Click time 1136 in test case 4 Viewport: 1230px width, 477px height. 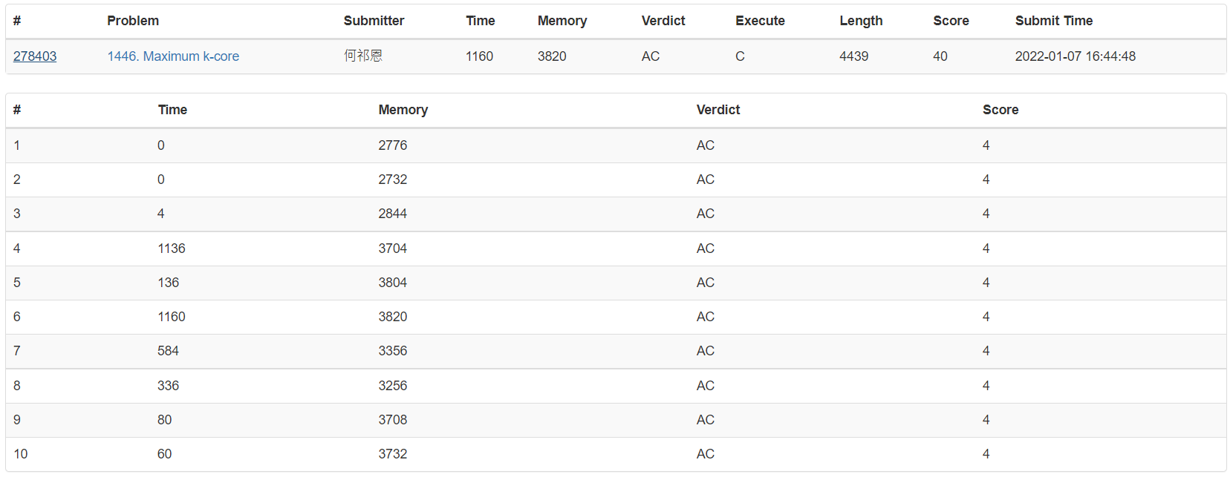172,249
